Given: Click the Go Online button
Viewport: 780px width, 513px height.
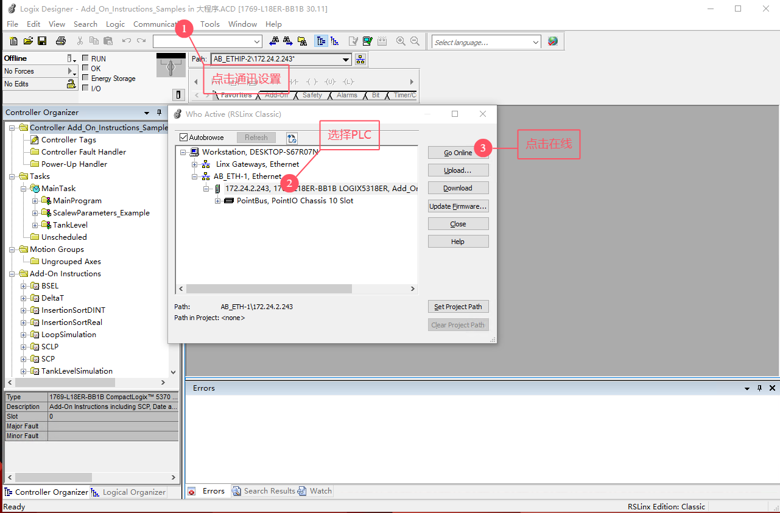Looking at the screenshot, I should [458, 153].
